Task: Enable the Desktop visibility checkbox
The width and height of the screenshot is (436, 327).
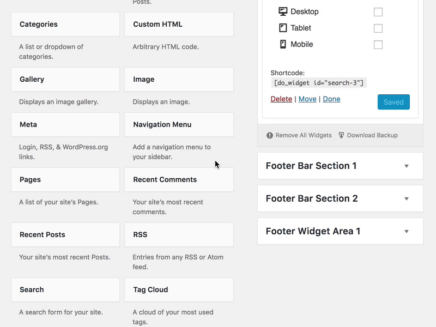Action: 378,11
